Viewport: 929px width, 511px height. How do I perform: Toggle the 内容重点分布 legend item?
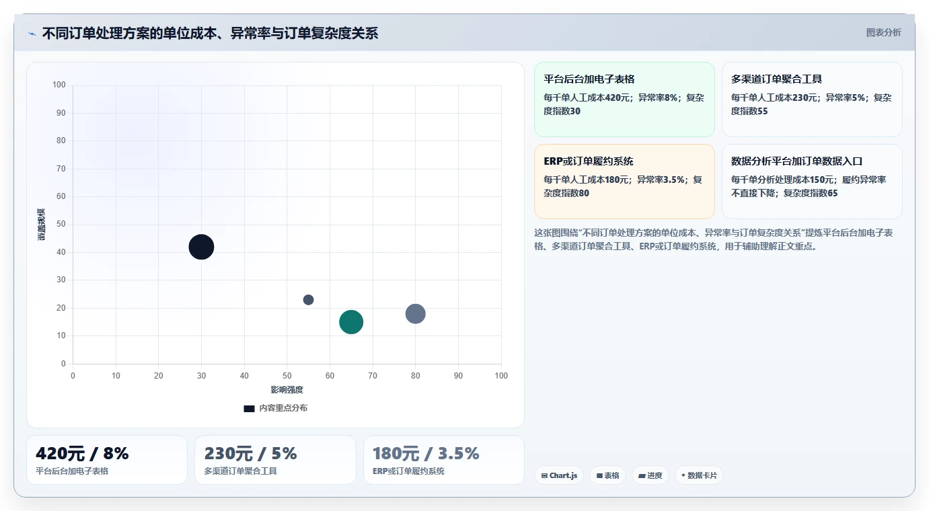coord(276,408)
